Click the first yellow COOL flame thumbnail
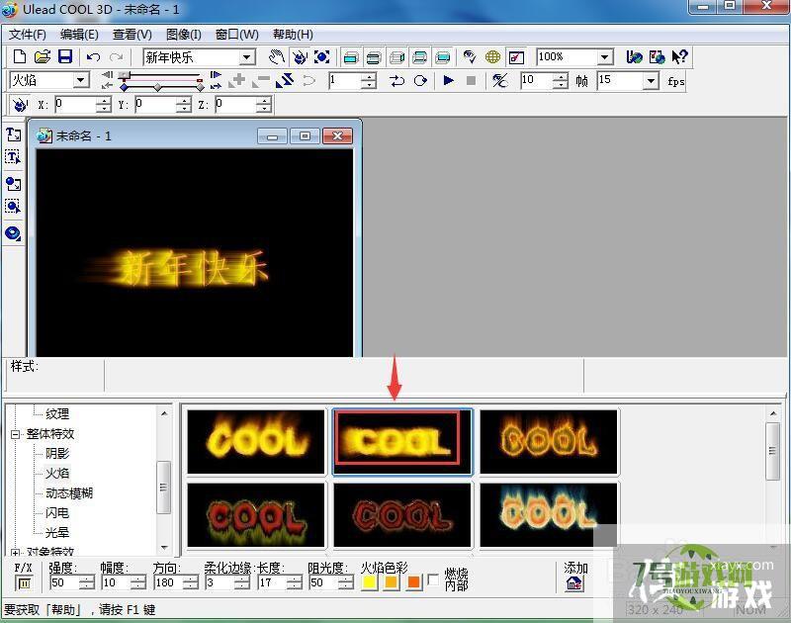This screenshot has width=791, height=623. (256, 441)
